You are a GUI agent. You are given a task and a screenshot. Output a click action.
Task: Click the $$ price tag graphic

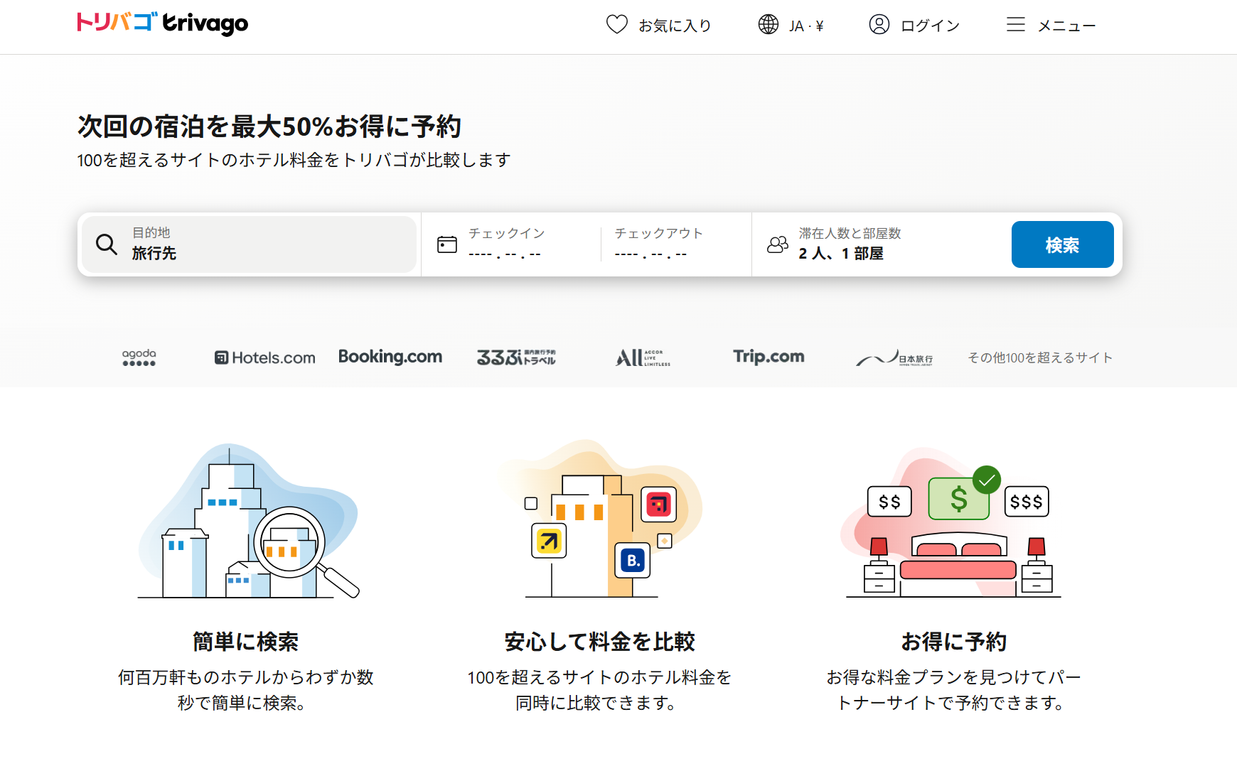pyautogui.click(x=889, y=502)
